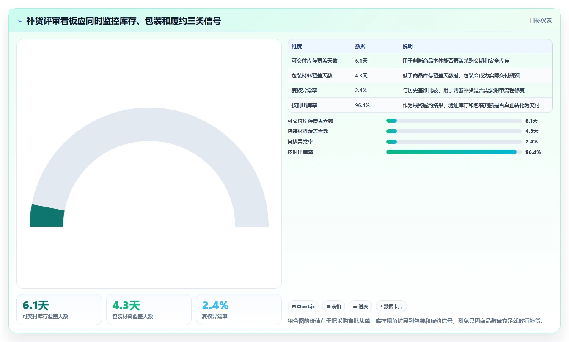This screenshot has width=569, height=342.
Task: Click the 96.4% value in table
Action: (x=362, y=105)
